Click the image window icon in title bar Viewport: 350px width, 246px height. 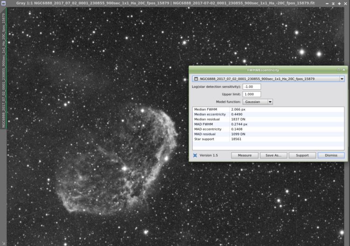click(3, 3)
